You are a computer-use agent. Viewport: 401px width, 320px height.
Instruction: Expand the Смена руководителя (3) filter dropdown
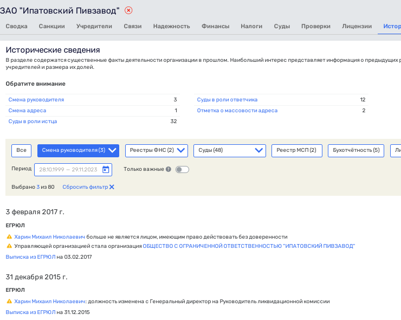(78, 151)
